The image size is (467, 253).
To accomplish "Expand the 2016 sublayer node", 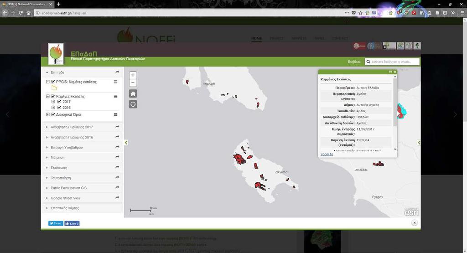I will pos(53,108).
